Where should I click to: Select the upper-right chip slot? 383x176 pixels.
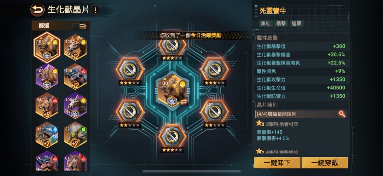click(215, 70)
